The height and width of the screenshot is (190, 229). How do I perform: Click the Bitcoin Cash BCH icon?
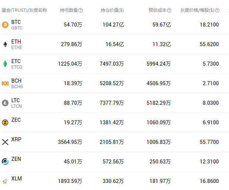point(5,83)
